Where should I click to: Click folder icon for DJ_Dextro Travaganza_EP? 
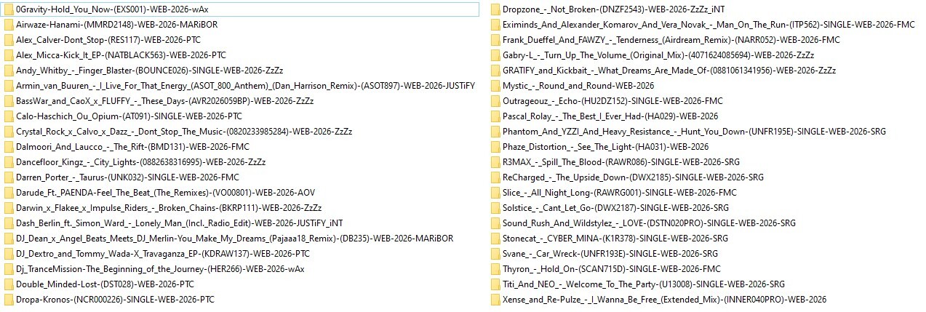[8, 254]
